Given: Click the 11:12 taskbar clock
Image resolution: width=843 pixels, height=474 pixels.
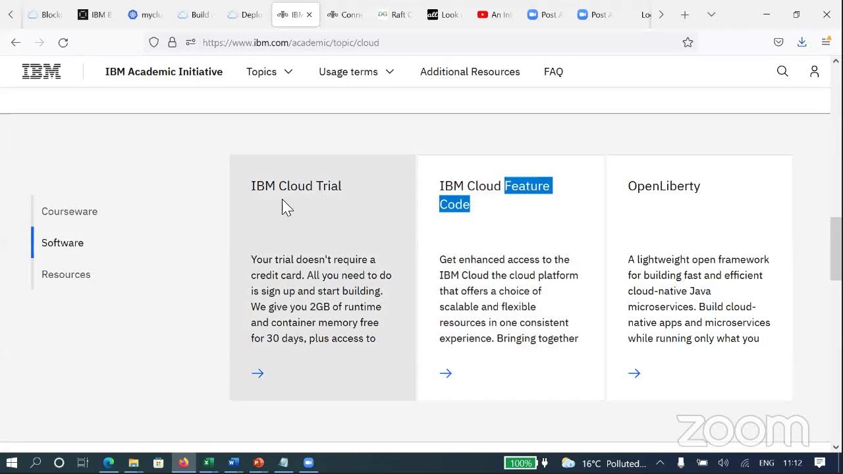Looking at the screenshot, I should pos(792,463).
